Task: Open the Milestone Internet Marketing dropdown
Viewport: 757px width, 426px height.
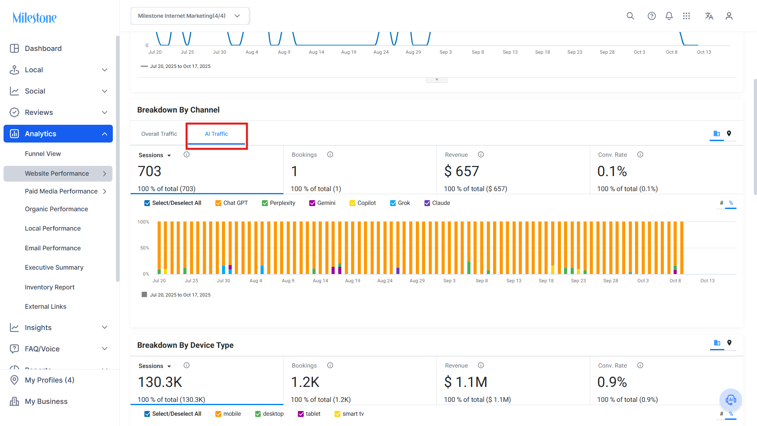Action: (x=190, y=16)
